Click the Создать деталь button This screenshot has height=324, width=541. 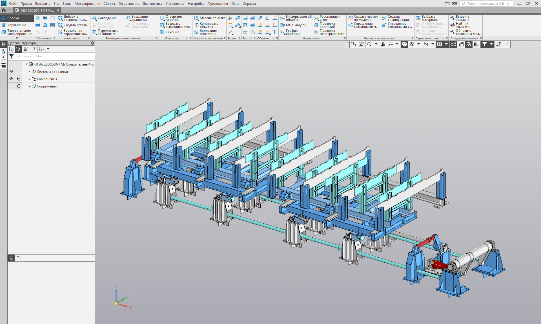[x=73, y=25]
